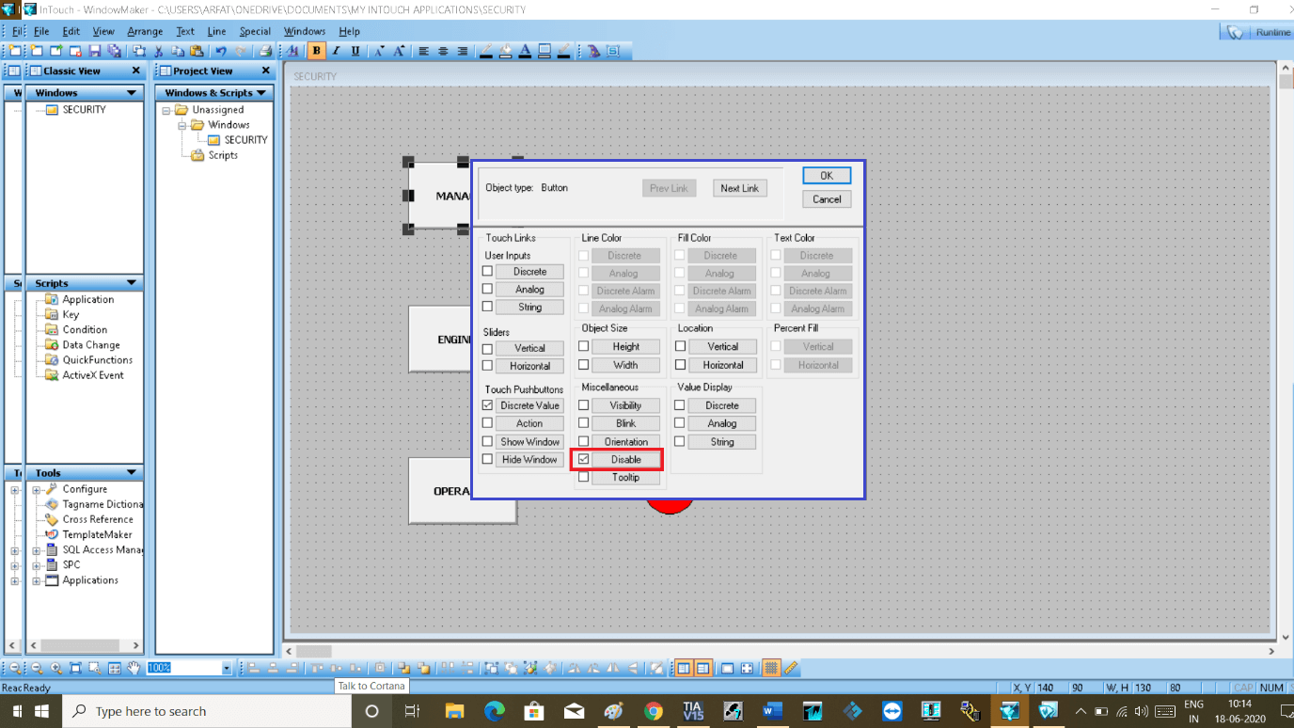The width and height of the screenshot is (1294, 728).
Task: Open the Fill Color picker icon
Action: pos(505,51)
